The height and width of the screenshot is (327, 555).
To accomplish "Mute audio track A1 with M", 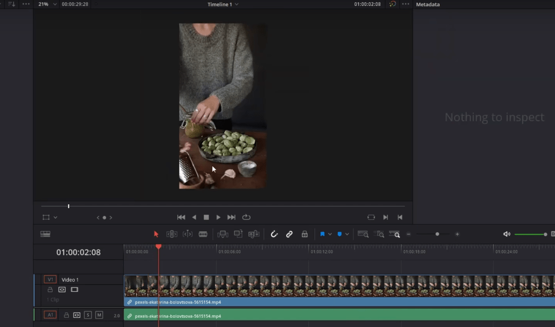I will 99,315.
